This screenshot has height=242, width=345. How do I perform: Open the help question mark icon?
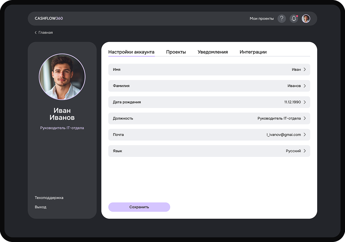click(281, 18)
